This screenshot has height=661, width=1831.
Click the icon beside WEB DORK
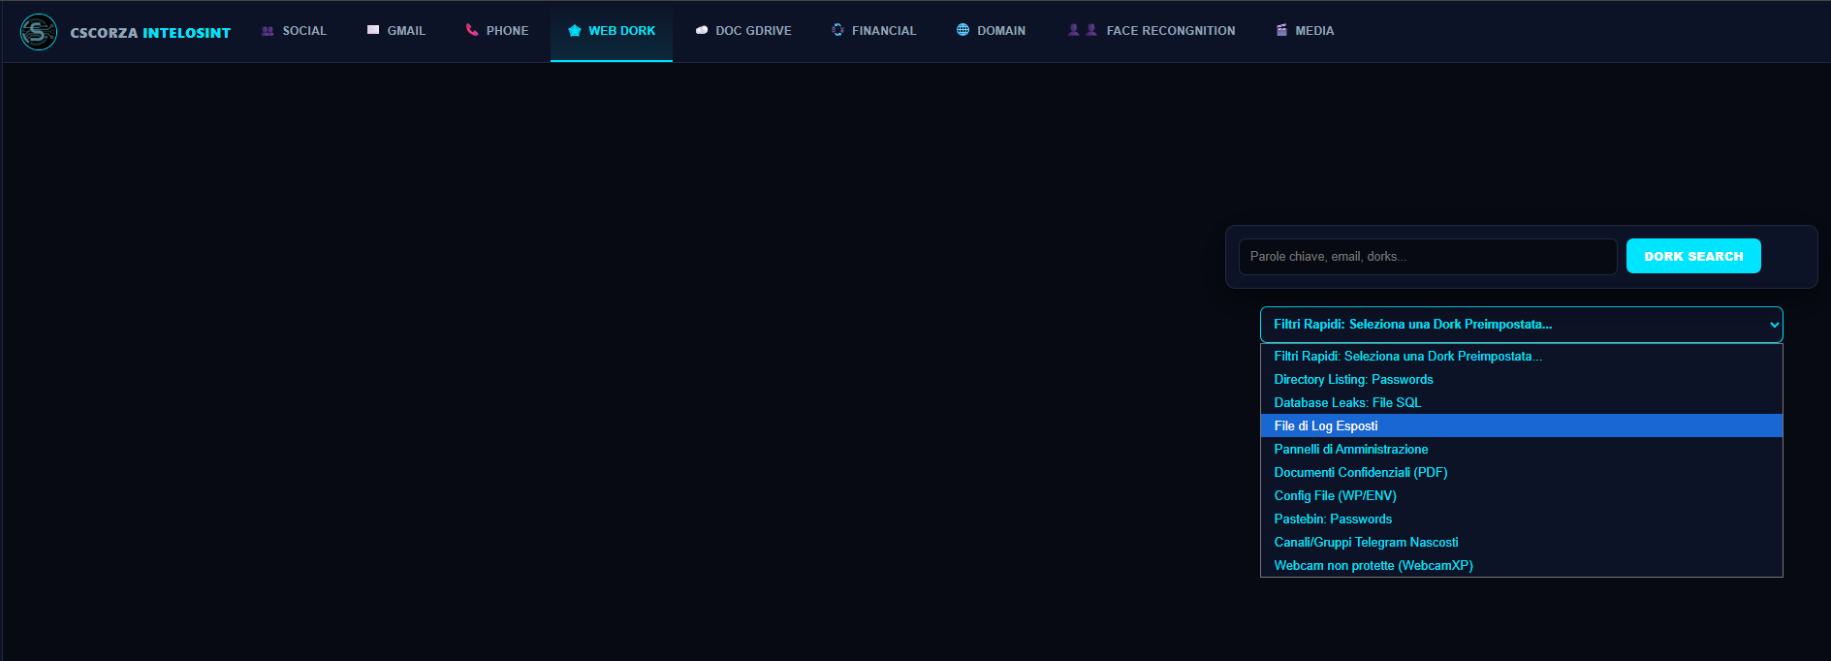pyautogui.click(x=575, y=31)
